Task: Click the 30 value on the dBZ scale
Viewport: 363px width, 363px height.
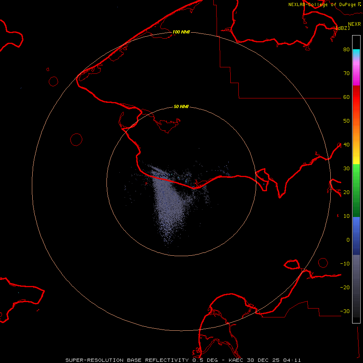Action: click(346, 169)
